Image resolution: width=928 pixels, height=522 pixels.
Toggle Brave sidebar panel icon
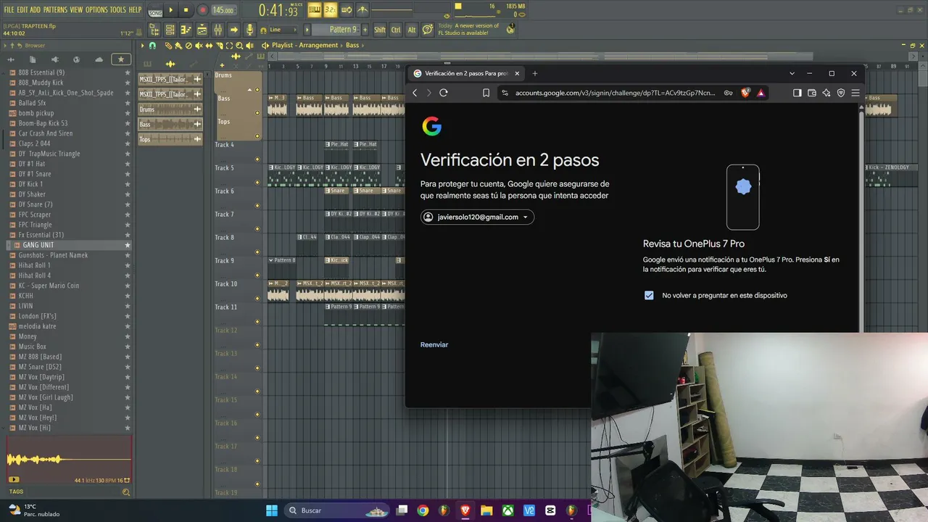click(x=797, y=93)
